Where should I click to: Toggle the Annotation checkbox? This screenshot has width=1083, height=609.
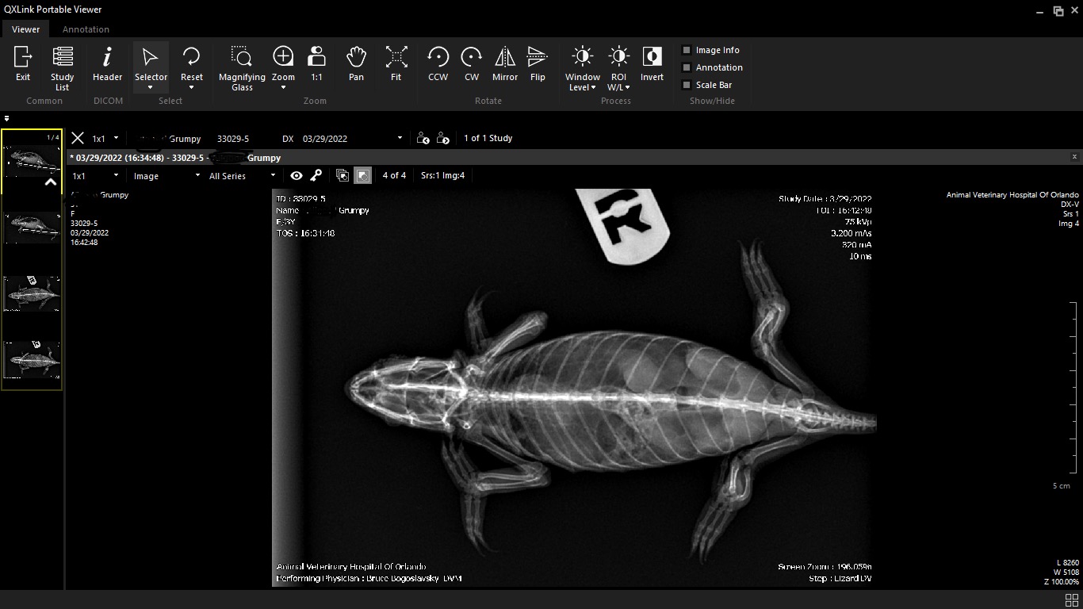pos(687,67)
